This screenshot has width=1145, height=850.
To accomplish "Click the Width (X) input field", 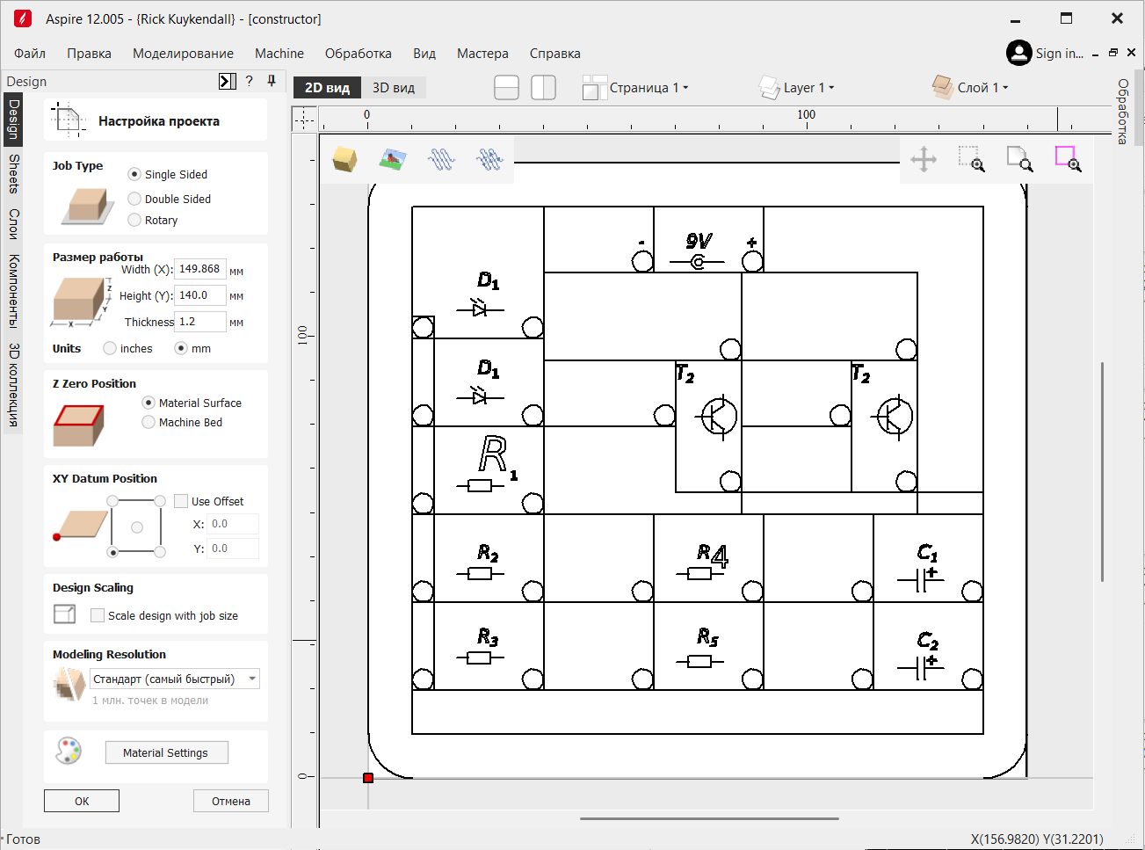I will pos(200,269).
